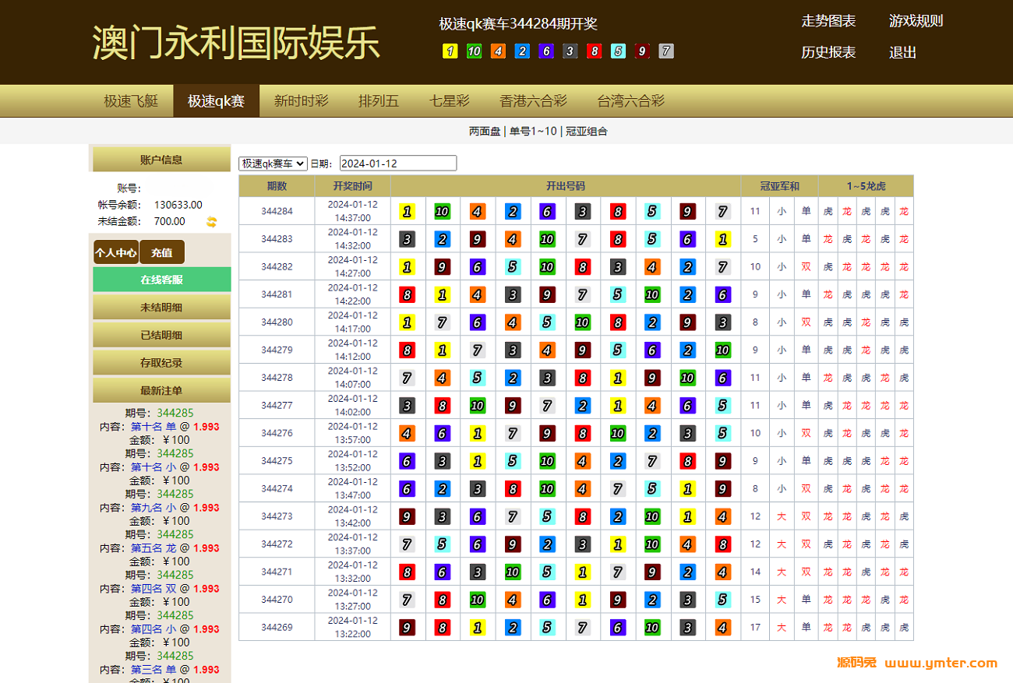Open the 极速qk赛车 game dropdown
This screenshot has height=683, width=1013.
pos(273,164)
